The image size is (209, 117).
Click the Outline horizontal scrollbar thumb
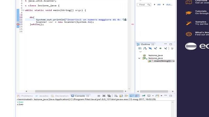[x=154, y=91]
